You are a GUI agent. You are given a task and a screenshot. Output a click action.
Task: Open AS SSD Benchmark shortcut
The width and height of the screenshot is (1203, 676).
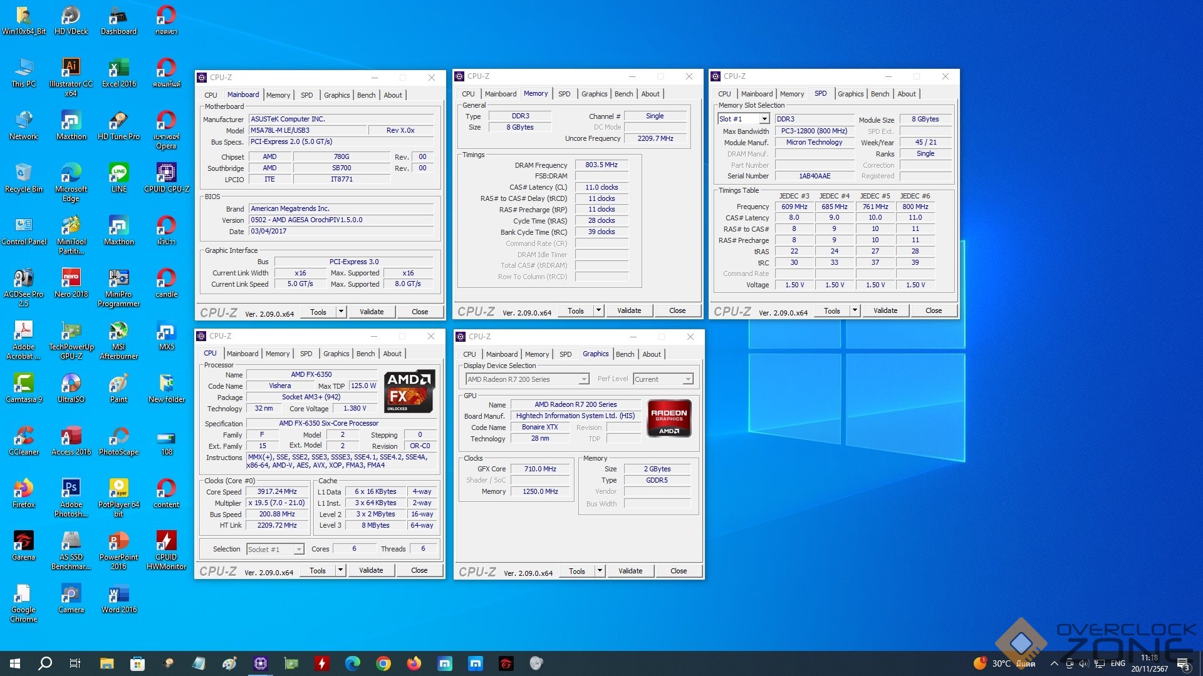(71, 551)
